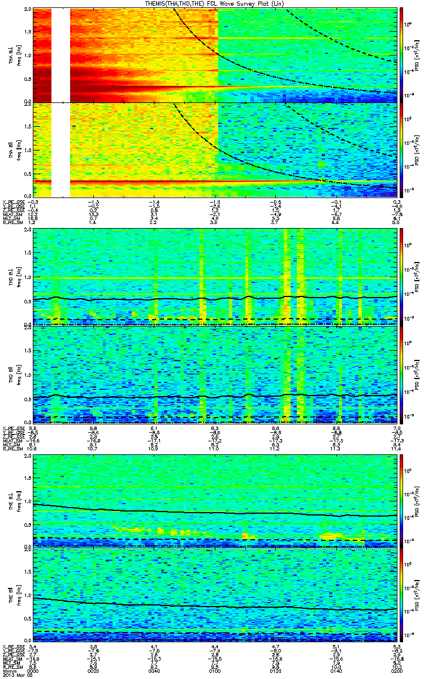Click the PSD color bar beside THD B-parallel panel
The height and width of the screenshot is (679, 424).
point(401,374)
